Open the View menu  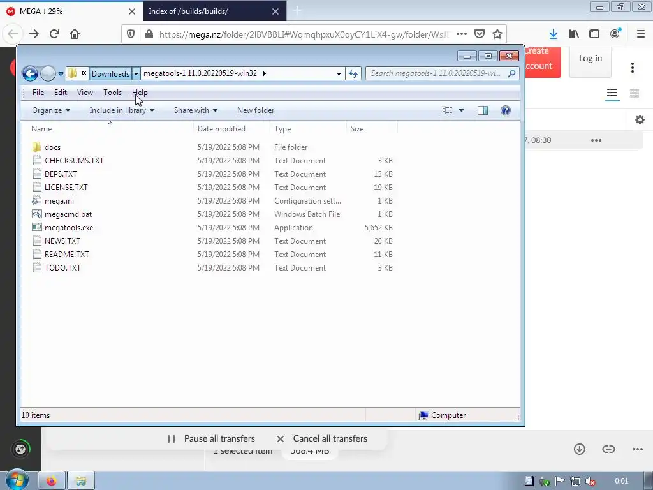coord(85,93)
